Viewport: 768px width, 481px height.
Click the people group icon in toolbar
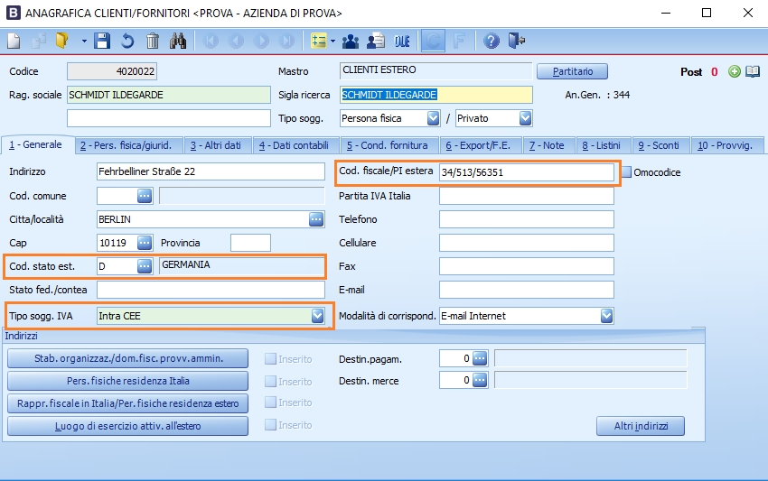tap(351, 42)
